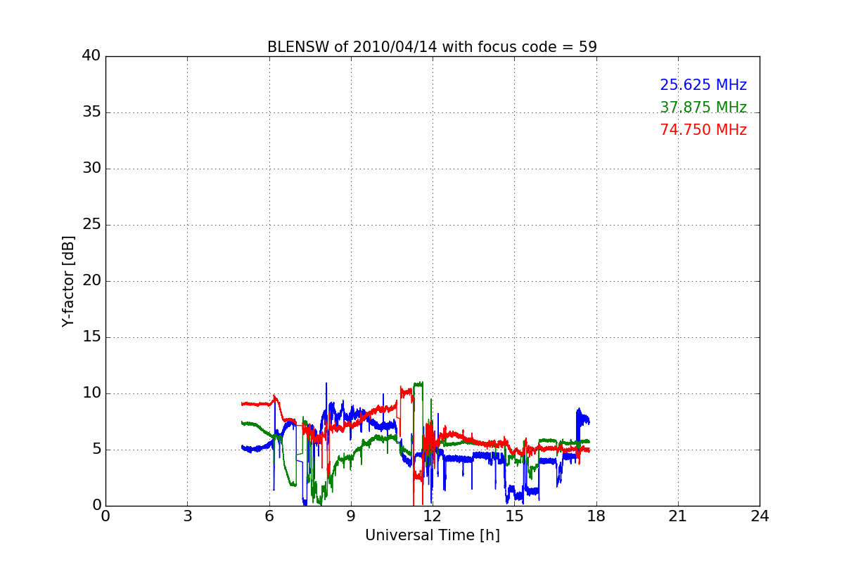Click the x-axis tick label 9
This screenshot has width=844, height=562.
tap(351, 516)
